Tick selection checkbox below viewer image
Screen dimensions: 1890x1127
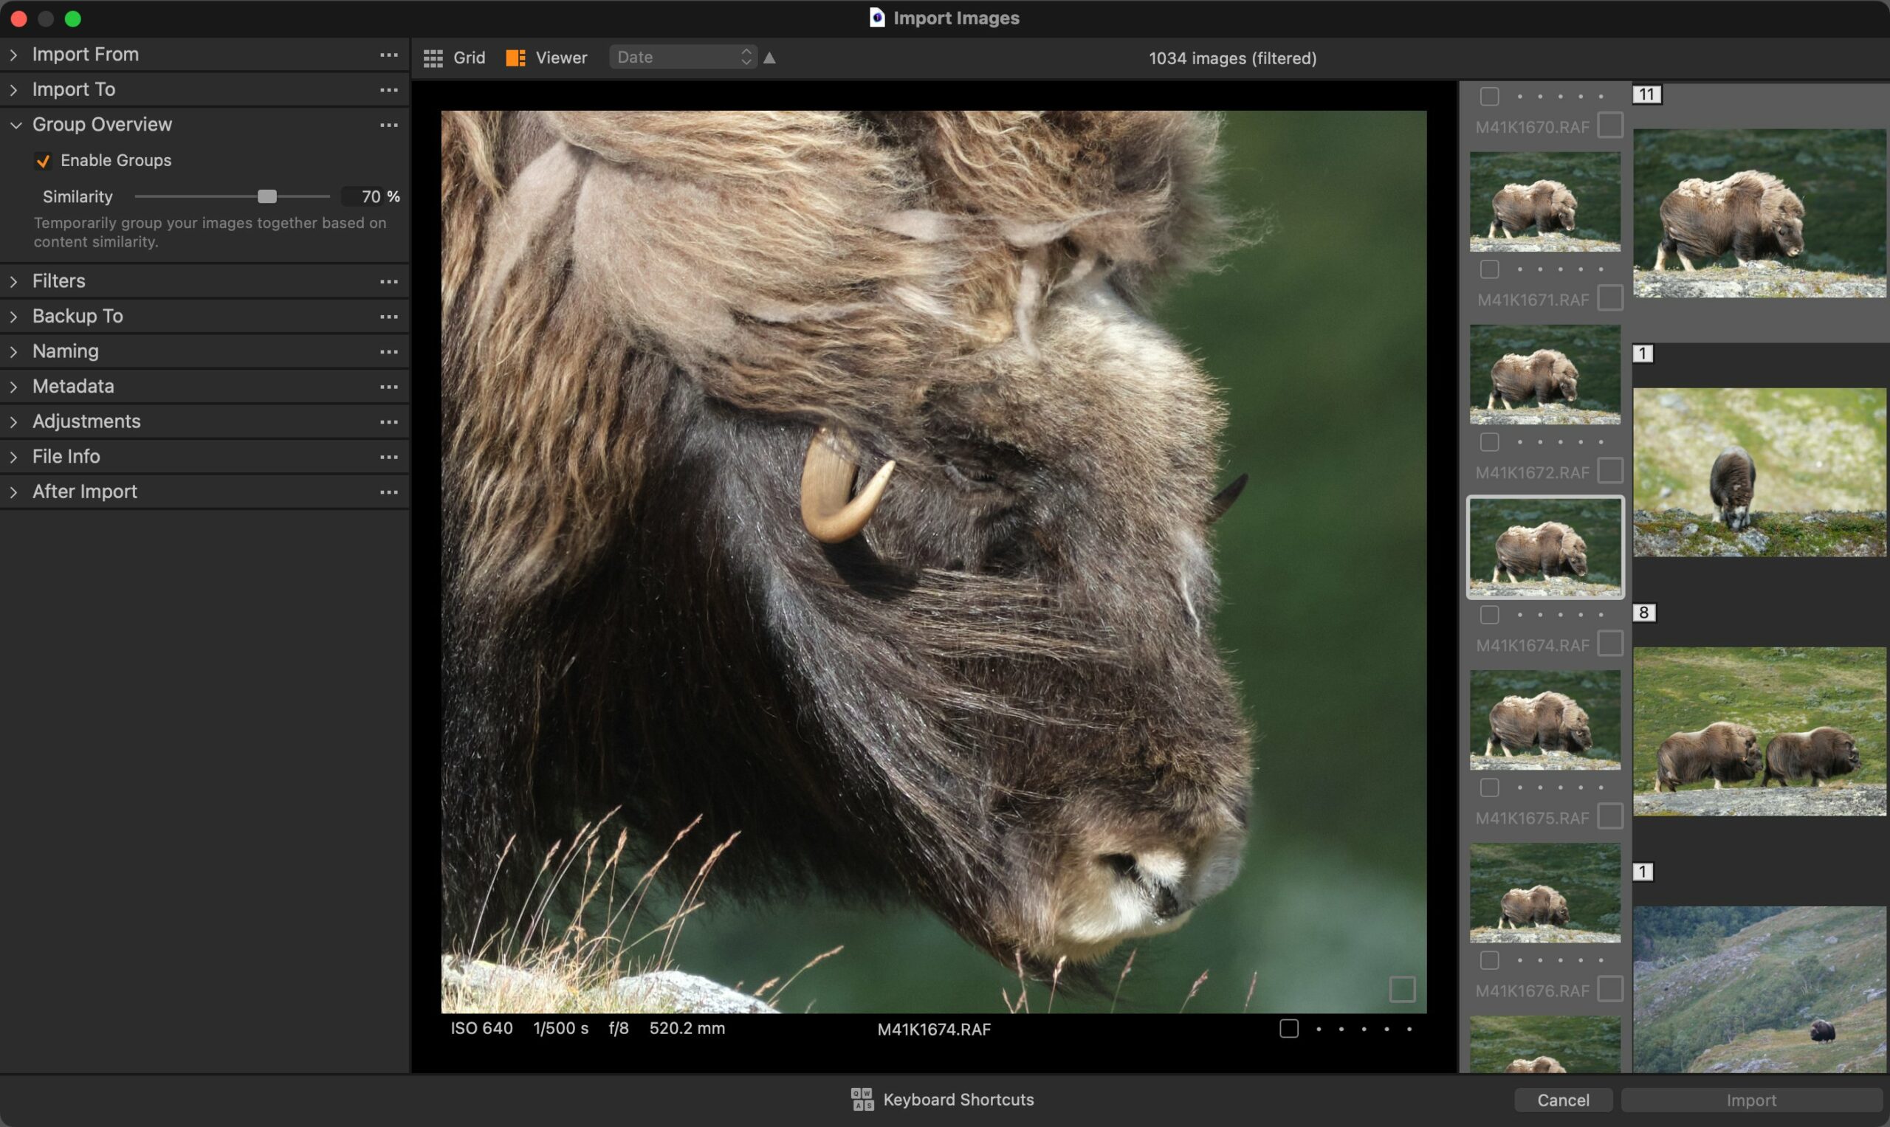(x=1288, y=1028)
